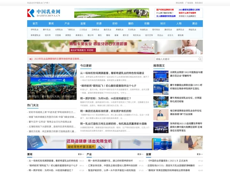Open the 奶源 nav tab
Viewport: 230px width, 173px height.
tap(99, 23)
